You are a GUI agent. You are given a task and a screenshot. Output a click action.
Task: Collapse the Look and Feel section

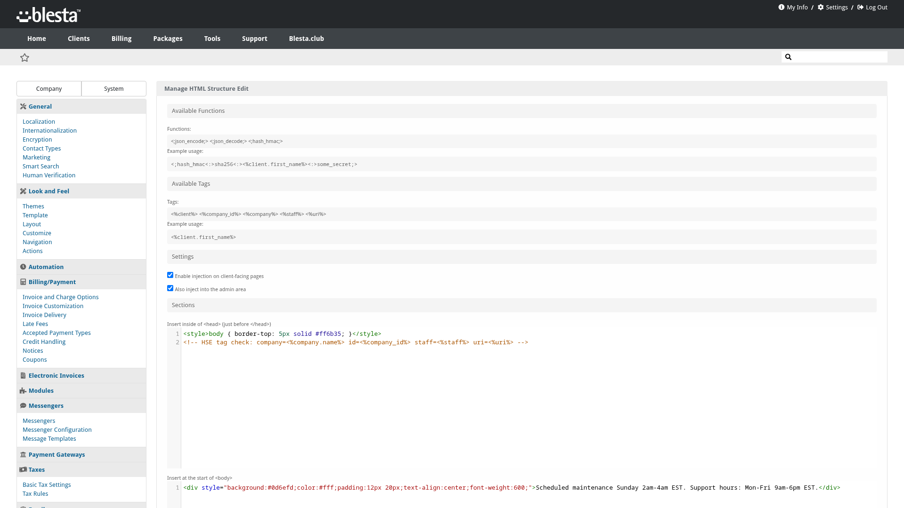coord(81,191)
